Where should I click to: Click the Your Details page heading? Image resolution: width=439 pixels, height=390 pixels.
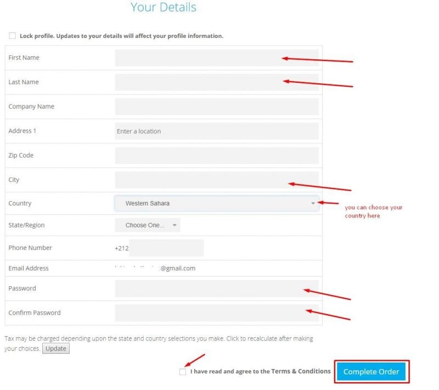(x=163, y=7)
